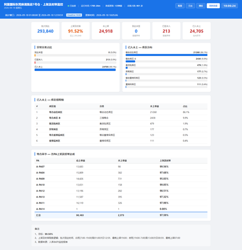Click the # column header
The width and height of the screenshot is (242, 250).
(x=37, y=106)
